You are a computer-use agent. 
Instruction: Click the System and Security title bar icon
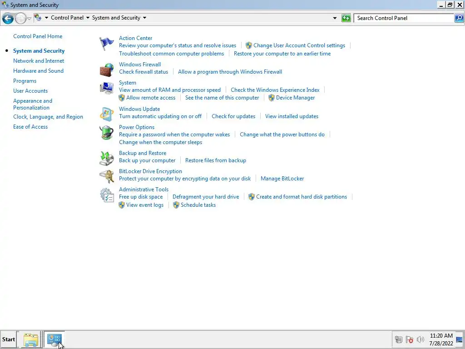[5, 5]
